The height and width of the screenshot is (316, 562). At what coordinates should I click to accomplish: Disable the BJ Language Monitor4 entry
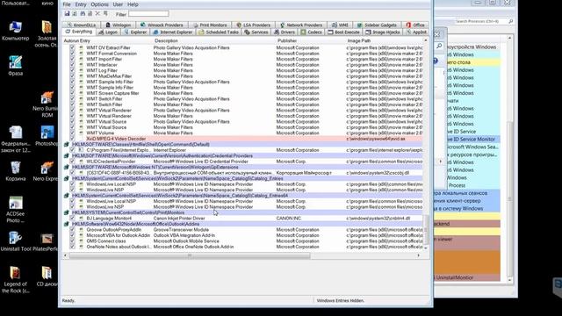[x=72, y=219]
